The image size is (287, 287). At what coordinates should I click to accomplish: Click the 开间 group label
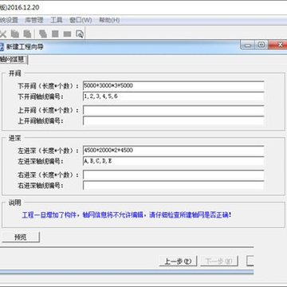pyautogui.click(x=15, y=73)
